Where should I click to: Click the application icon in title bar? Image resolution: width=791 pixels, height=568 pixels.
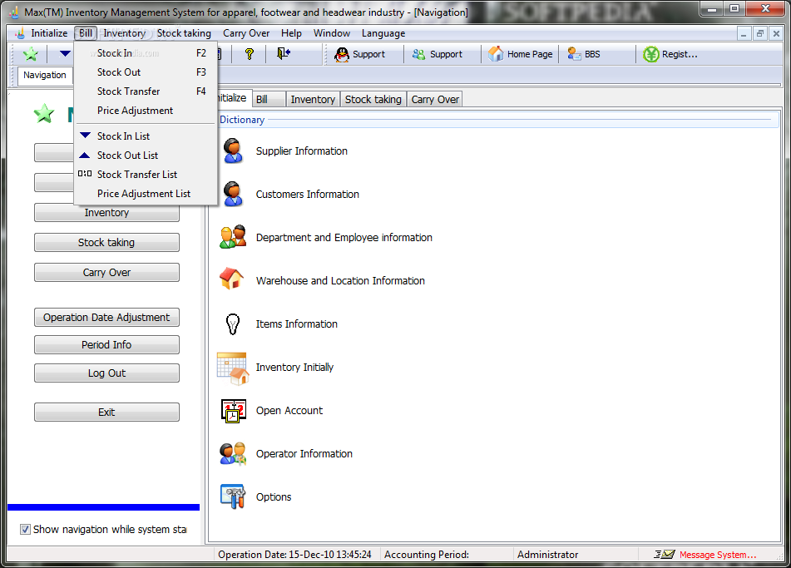pos(13,12)
